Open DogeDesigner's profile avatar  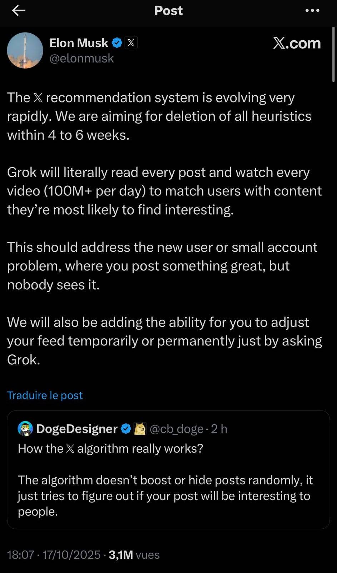tap(25, 429)
